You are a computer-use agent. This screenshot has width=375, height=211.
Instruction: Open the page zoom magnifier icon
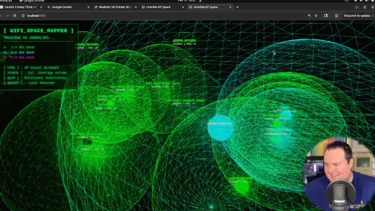[x=309, y=16]
